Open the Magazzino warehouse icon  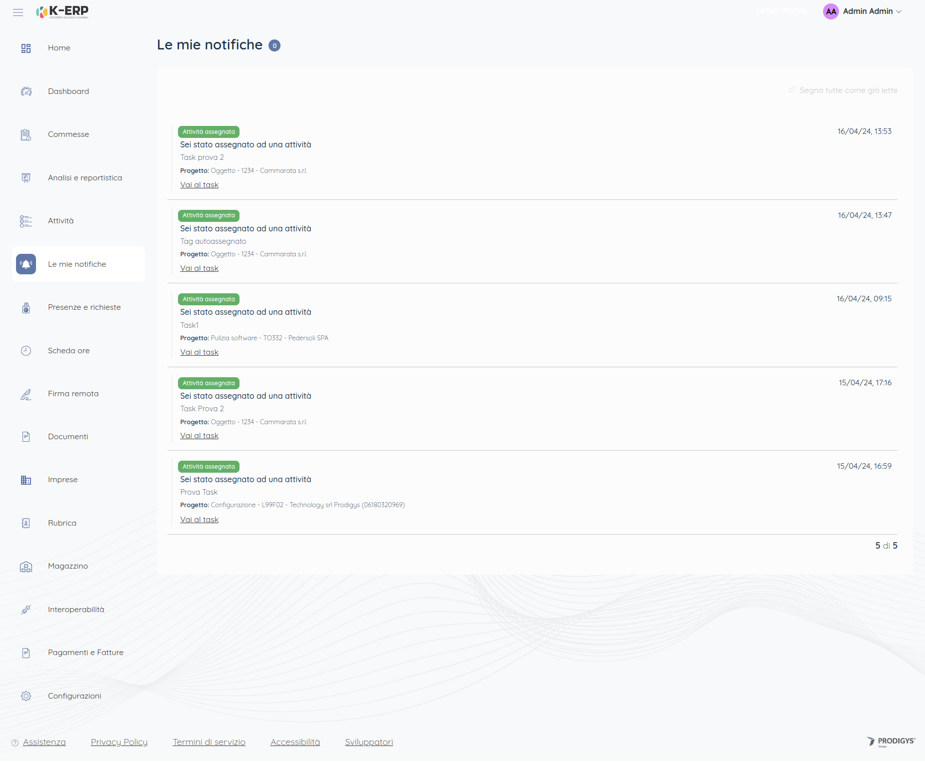pyautogui.click(x=26, y=567)
